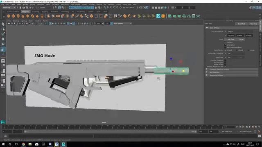Create a polygon cube from the shelf
Screen dimensions: 262x147
pyautogui.click(x=14, y=16)
